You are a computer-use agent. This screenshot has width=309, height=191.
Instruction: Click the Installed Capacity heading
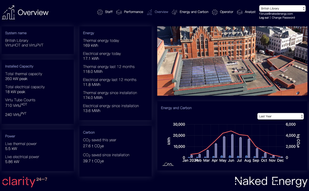pyautogui.click(x=19, y=66)
